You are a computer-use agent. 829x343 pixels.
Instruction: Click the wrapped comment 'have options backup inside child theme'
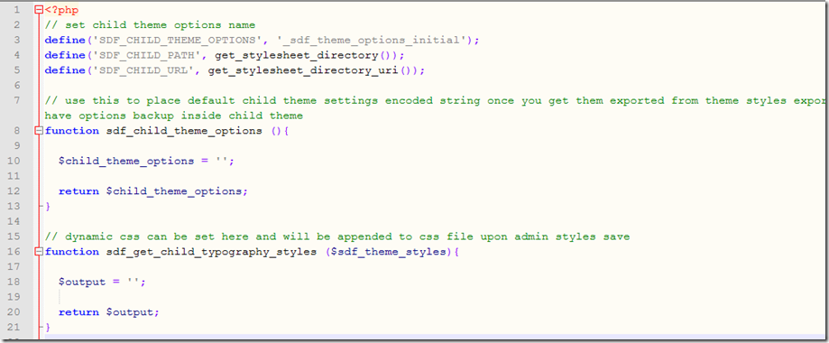pyautogui.click(x=174, y=116)
